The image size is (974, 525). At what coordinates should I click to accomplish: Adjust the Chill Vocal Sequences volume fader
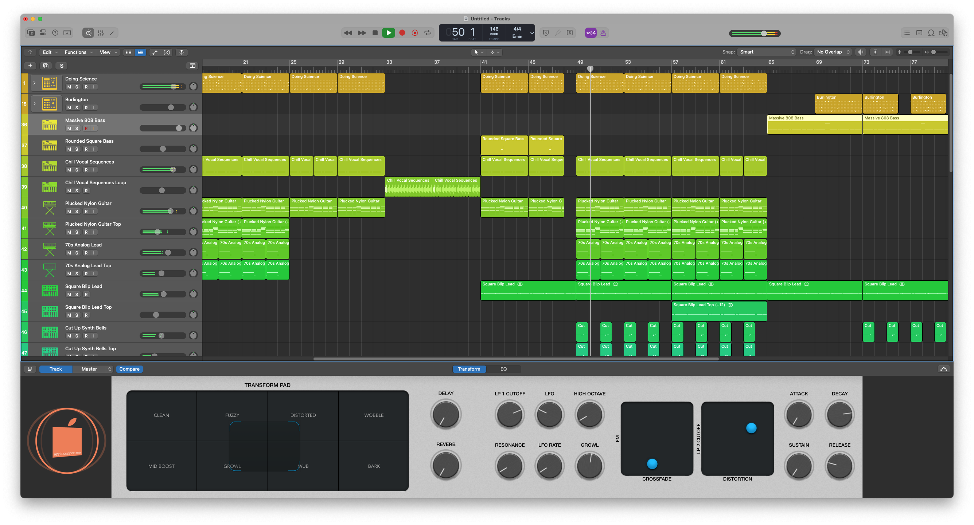tap(163, 170)
